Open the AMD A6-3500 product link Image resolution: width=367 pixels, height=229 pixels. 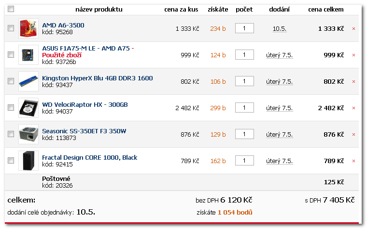click(63, 25)
